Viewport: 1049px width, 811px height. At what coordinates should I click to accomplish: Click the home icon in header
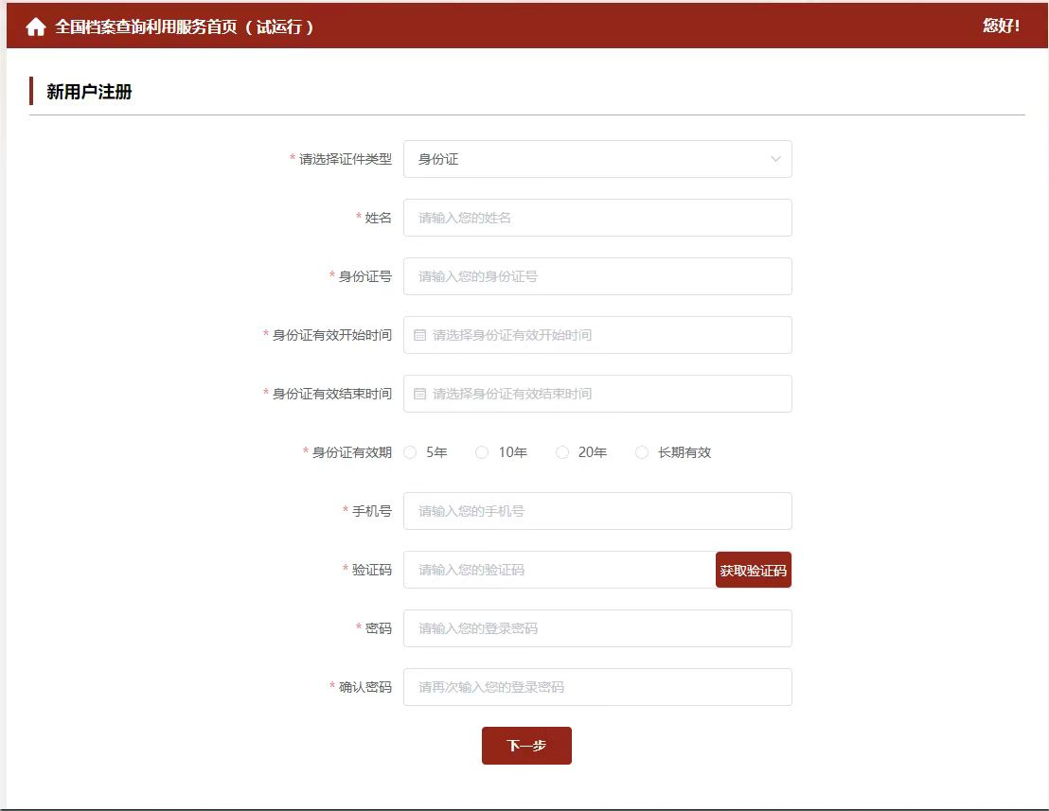coord(36,26)
